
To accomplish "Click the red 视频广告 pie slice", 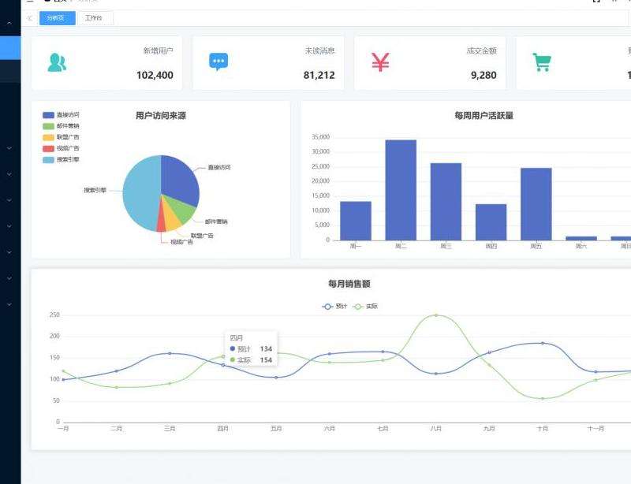I will (162, 223).
